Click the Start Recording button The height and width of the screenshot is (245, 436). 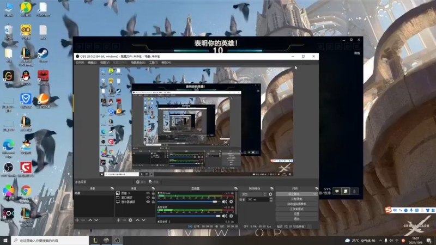[x=296, y=199]
